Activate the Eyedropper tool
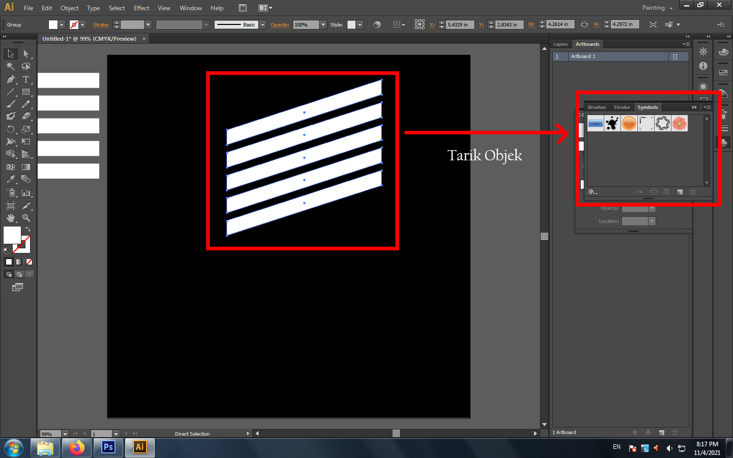 pyautogui.click(x=11, y=179)
